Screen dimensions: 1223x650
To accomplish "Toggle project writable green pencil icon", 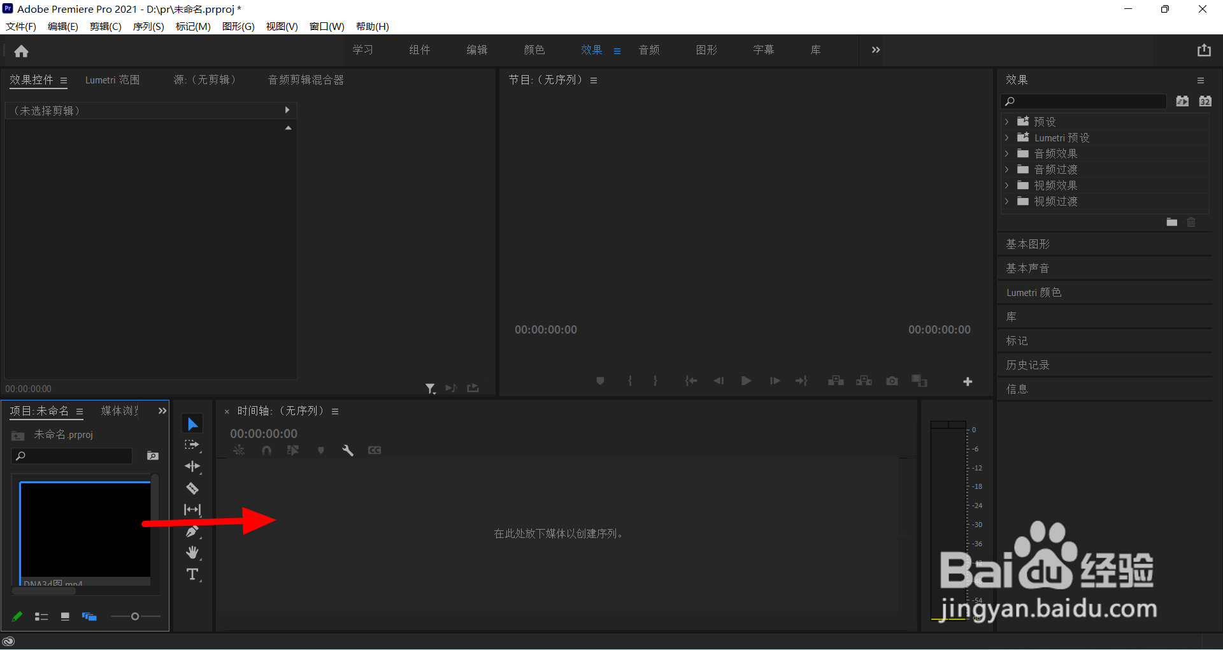I will coord(17,616).
